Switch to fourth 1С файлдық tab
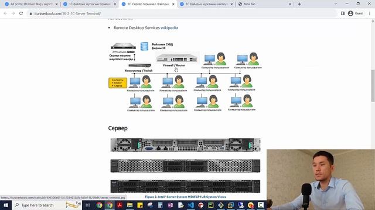The image size is (375, 210). (x=206, y=4)
